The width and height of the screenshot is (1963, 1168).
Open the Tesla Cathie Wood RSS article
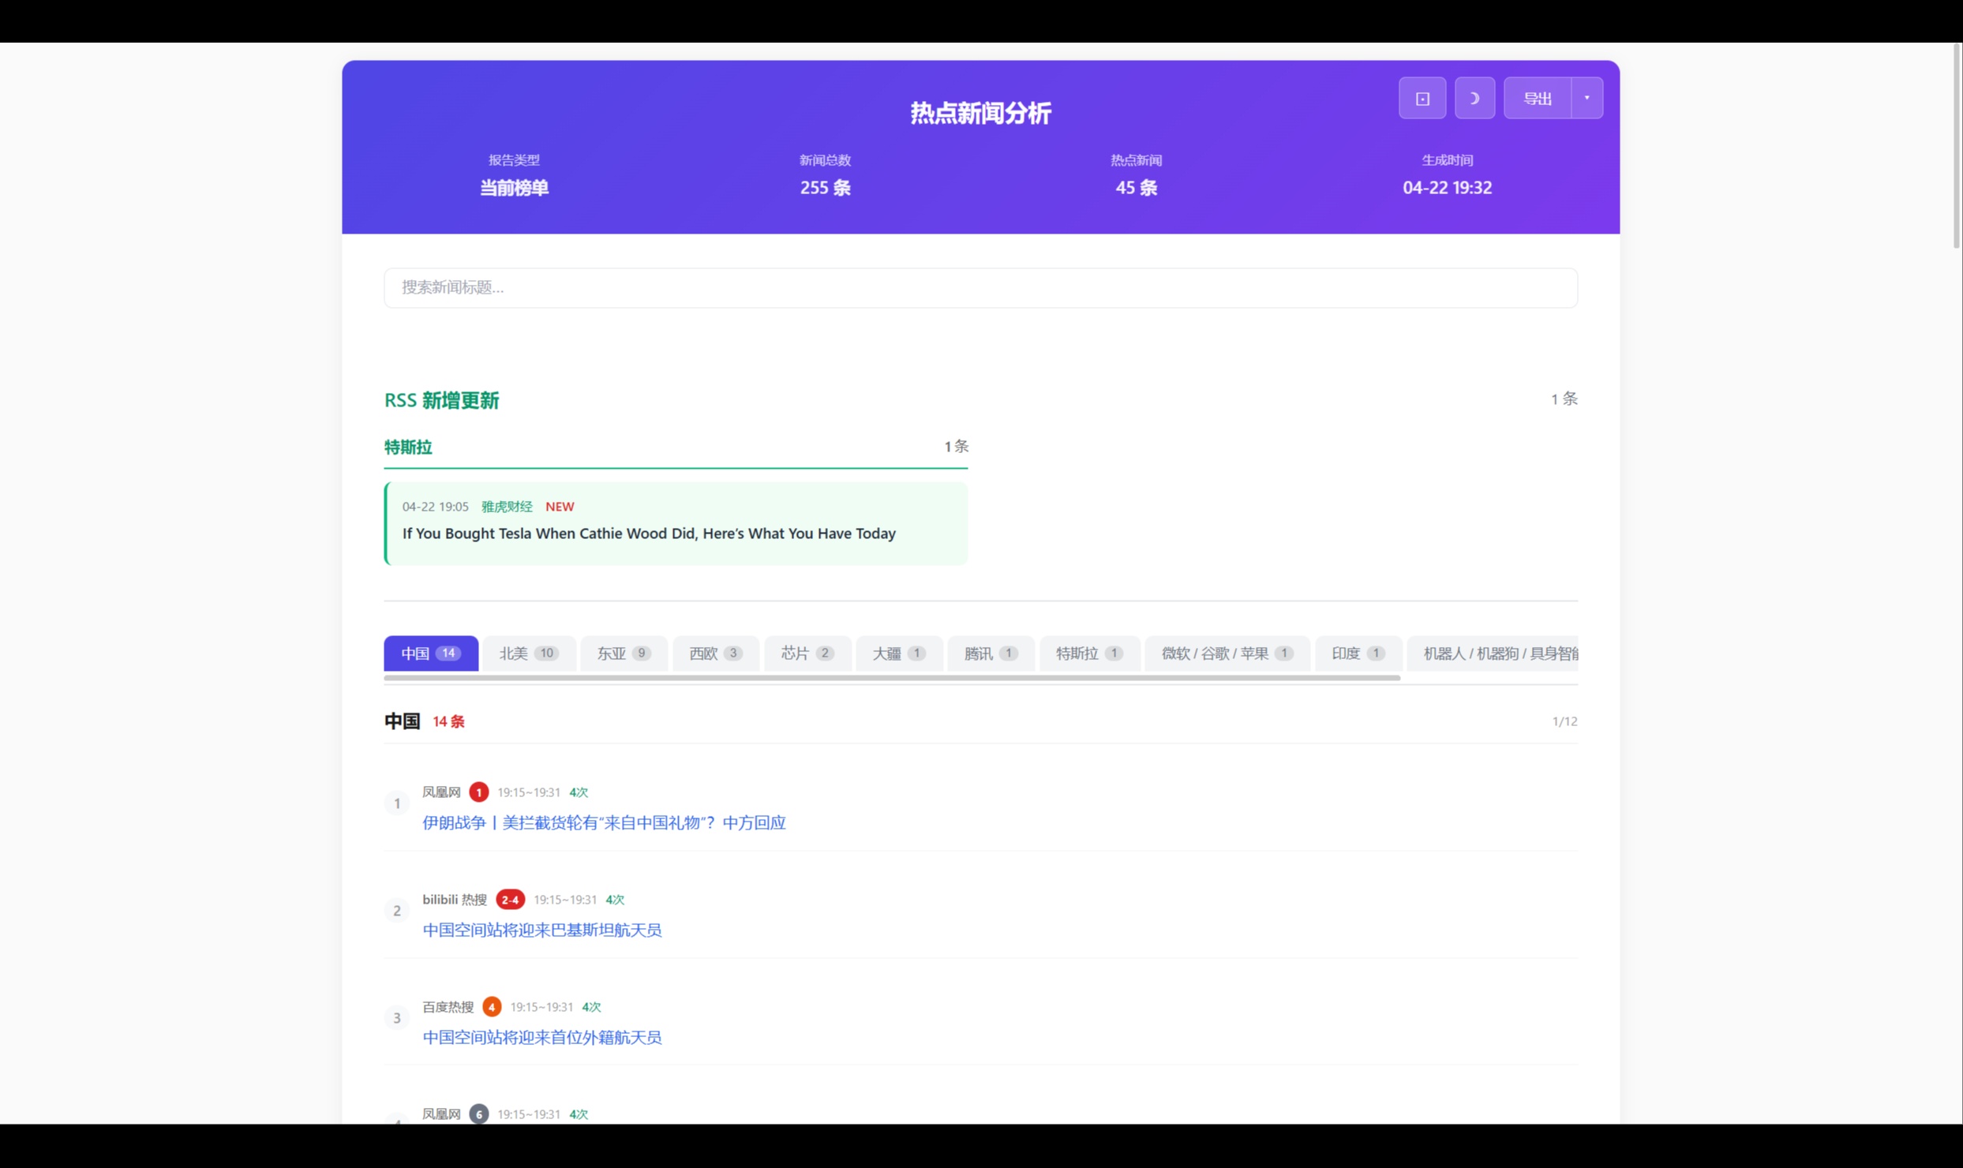click(648, 533)
